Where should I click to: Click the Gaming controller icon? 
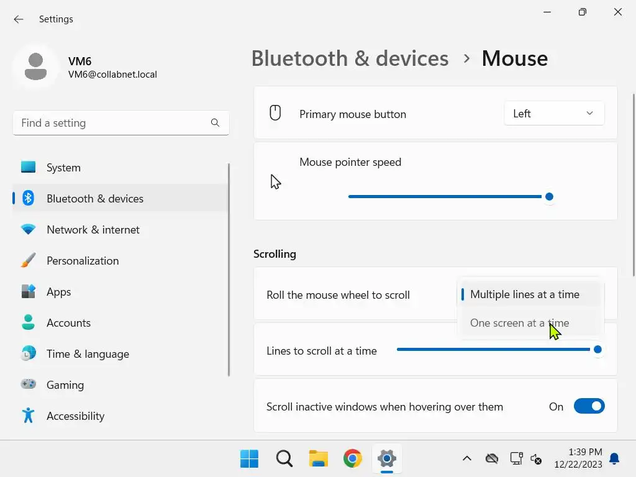coord(29,384)
